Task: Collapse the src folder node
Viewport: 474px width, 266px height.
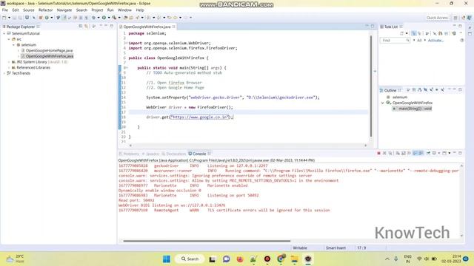Action: click(x=9, y=39)
